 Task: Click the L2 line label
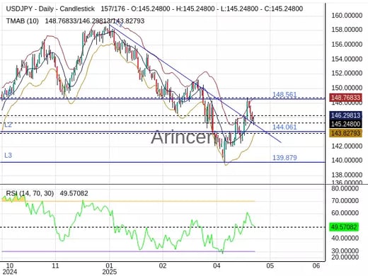[x=8, y=125]
